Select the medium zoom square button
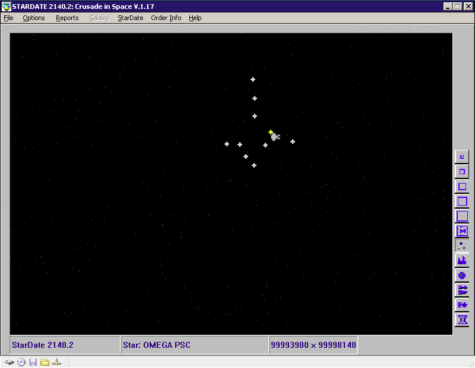The width and height of the screenshot is (475, 368). click(462, 187)
